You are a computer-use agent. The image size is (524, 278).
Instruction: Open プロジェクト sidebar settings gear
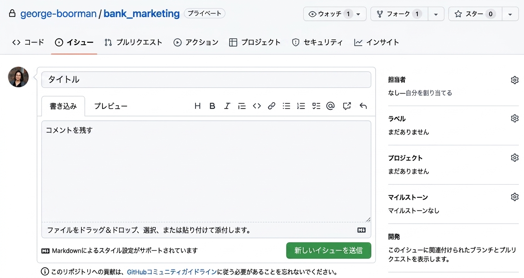[514, 157]
